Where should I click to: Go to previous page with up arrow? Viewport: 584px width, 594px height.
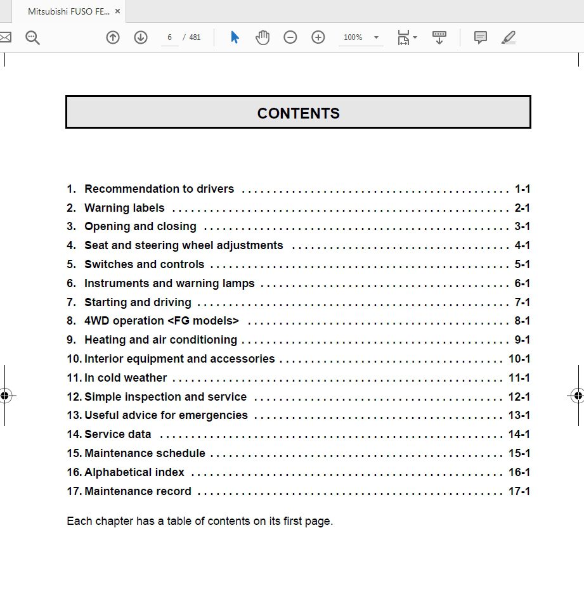click(x=112, y=37)
